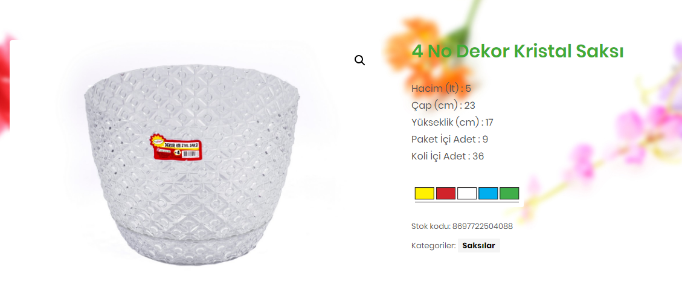Click the title 4 No Dekor Kristal Saksı
Screen dimensions: 682x302
518,51
